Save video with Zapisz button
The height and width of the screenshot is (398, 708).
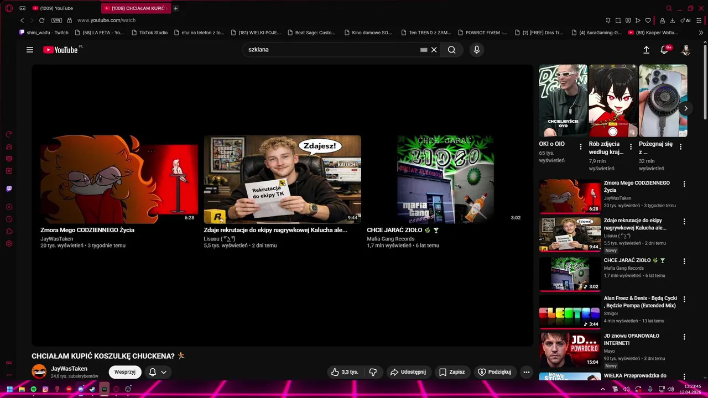point(452,372)
